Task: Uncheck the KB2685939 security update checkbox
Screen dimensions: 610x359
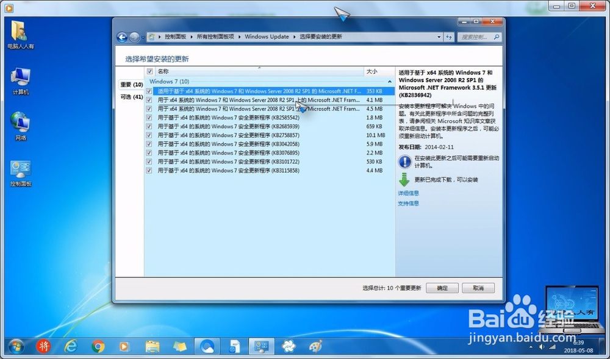Action: click(149, 126)
